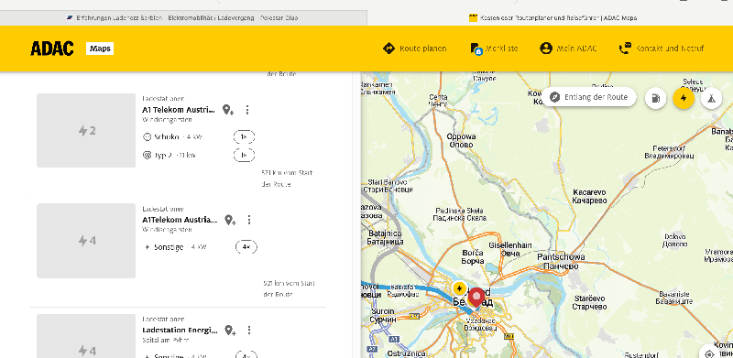Click the locate-me button at map corner
The image size is (733, 358).
[x=709, y=353]
